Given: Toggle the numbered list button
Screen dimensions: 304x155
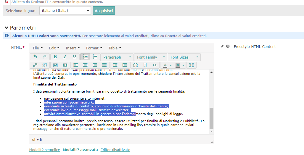Looking at the screenshot, I should pos(95,56).
